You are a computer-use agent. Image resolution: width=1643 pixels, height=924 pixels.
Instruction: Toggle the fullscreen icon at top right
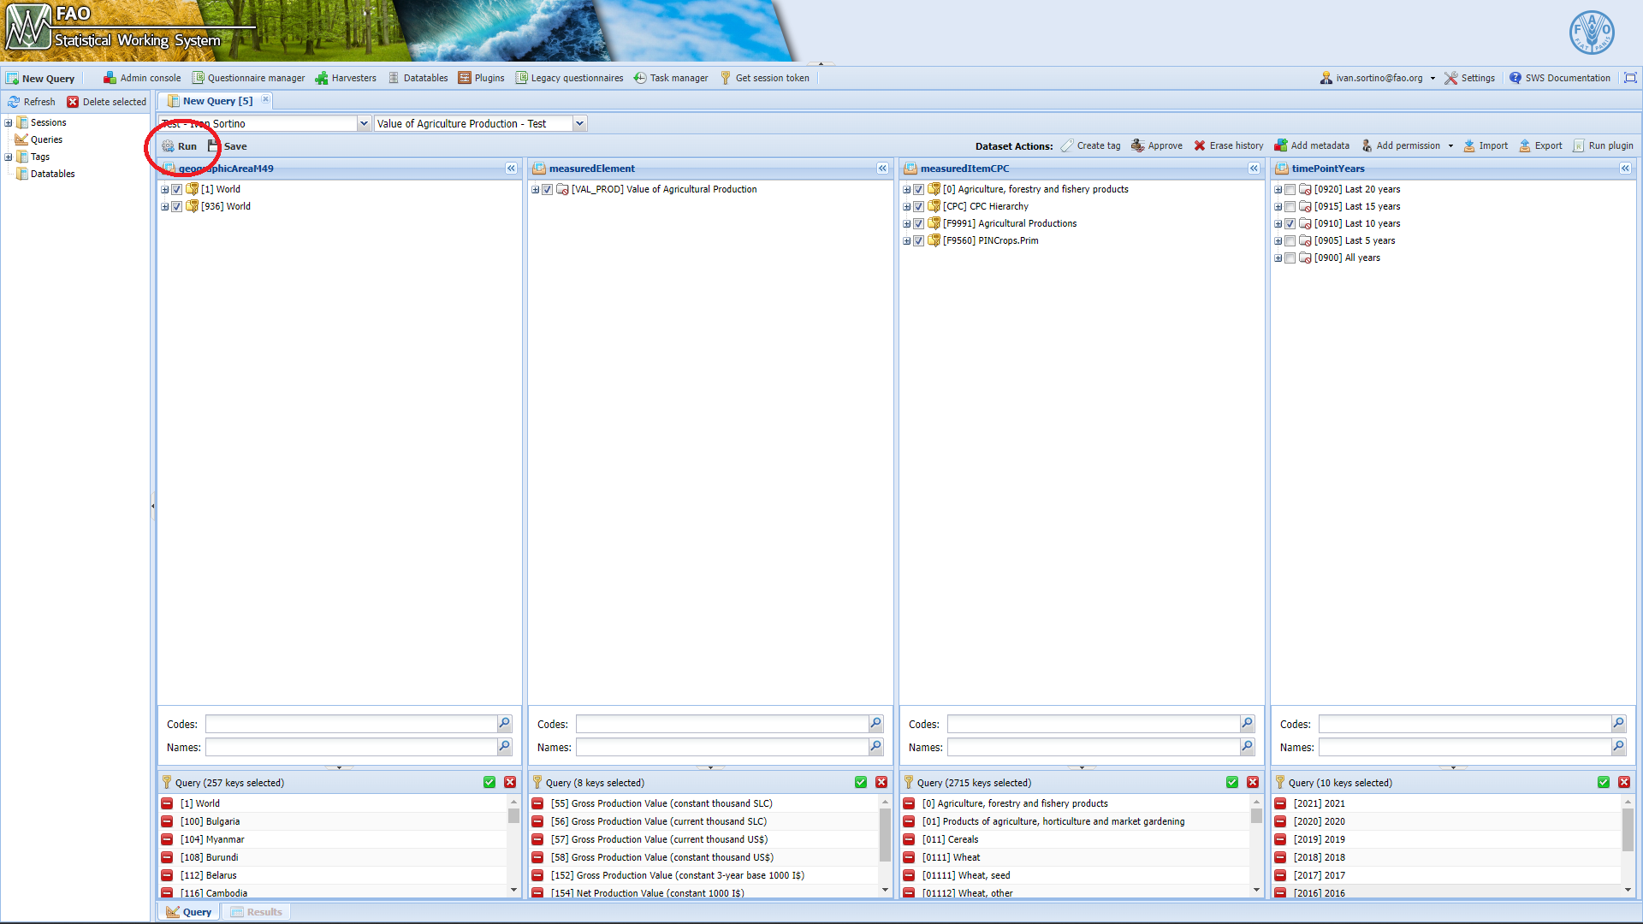click(x=1631, y=78)
